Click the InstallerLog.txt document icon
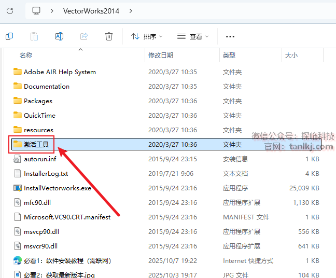Viewport: 336px width, 278px height. click(x=18, y=174)
